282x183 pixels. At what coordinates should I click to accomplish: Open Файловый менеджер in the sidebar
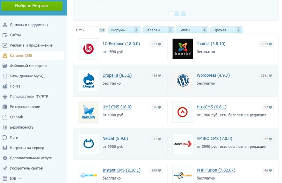[28, 66]
